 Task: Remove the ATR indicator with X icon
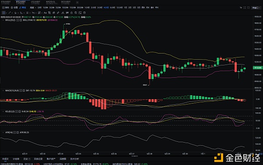18,133
